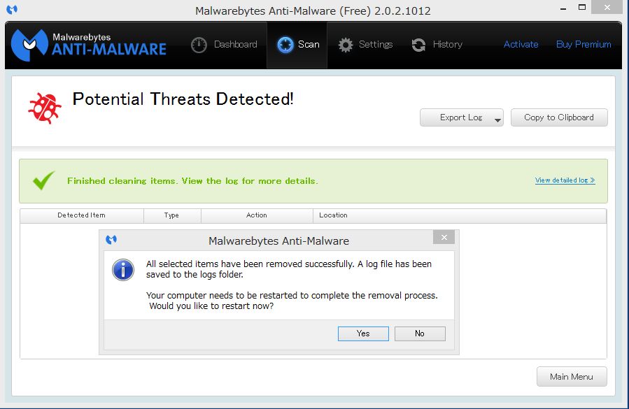Go to the History tab
This screenshot has width=629, height=409.
tap(437, 45)
